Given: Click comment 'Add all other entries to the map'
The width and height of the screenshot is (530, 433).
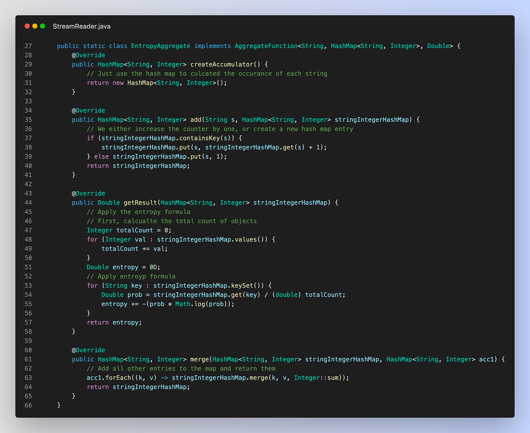Looking at the screenshot, I should (x=181, y=369).
